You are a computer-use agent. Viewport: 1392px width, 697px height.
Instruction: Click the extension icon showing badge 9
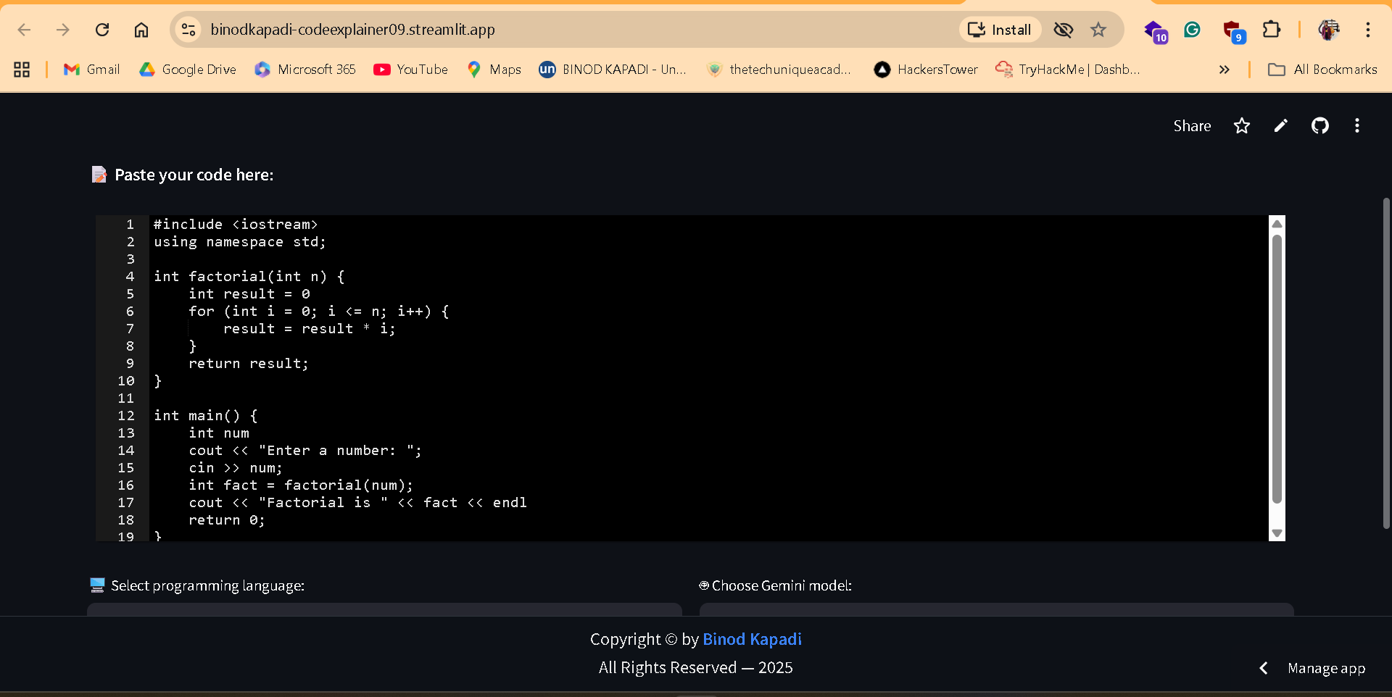pos(1233,30)
